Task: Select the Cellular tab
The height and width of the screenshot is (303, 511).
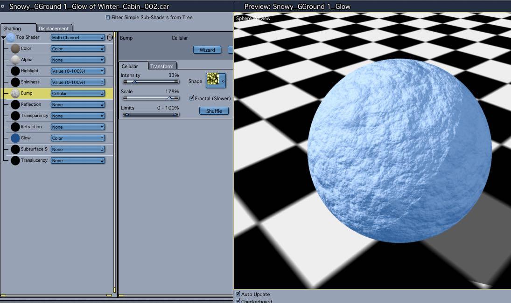Action: click(133, 66)
